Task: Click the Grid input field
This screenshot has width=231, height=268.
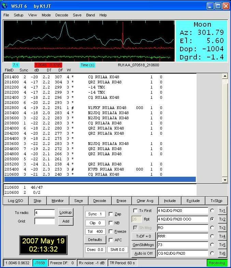Action: click(x=44, y=221)
